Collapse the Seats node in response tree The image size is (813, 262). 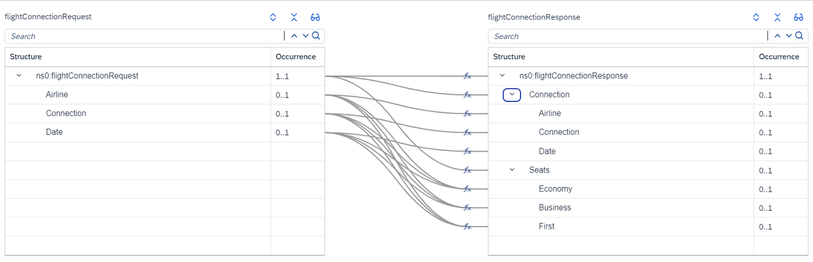click(x=512, y=170)
